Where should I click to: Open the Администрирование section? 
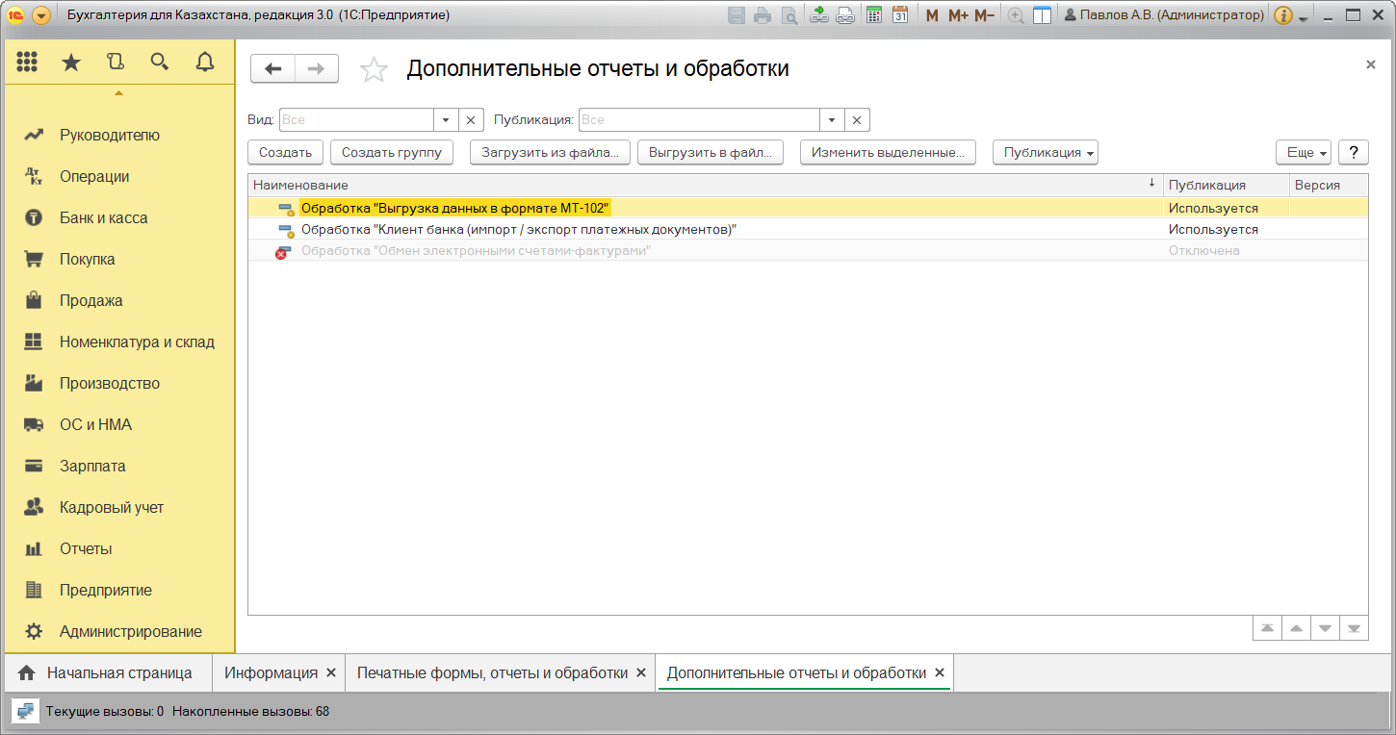point(130,632)
